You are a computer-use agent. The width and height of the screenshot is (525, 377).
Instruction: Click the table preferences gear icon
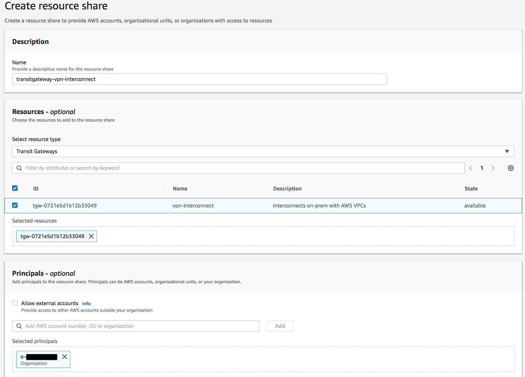511,168
